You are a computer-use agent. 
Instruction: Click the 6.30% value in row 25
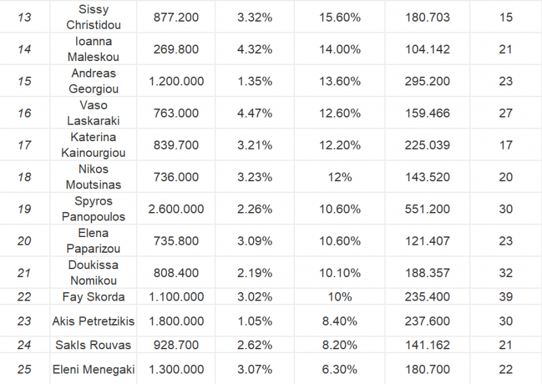340,370
